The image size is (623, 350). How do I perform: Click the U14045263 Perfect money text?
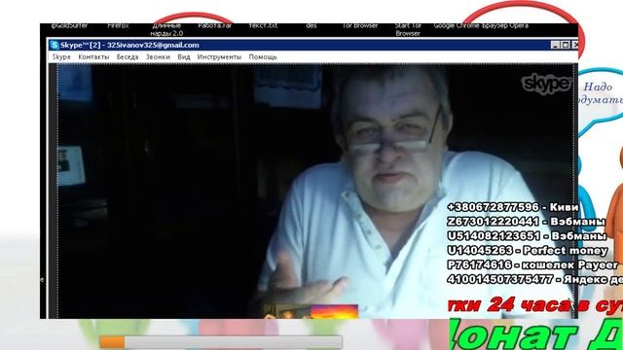tap(528, 251)
